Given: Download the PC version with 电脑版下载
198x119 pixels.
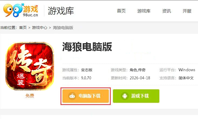Looking at the screenshot, I should tap(86, 96).
